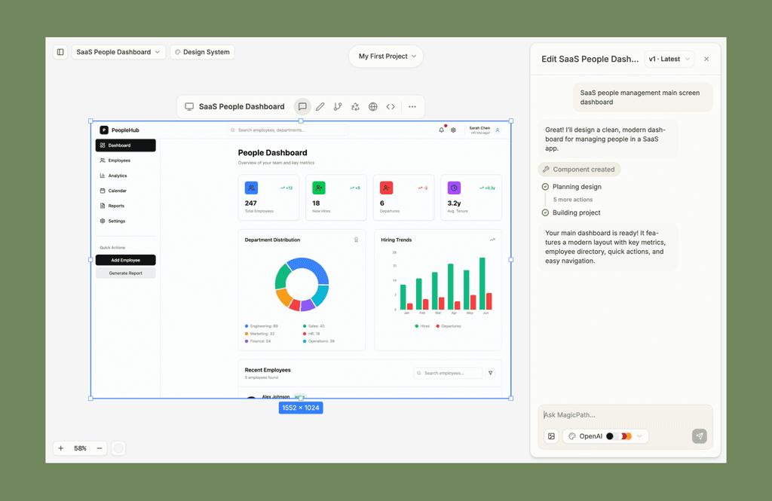Select the comment tool in the canvas toolbar
772x501 pixels.
[x=302, y=106]
